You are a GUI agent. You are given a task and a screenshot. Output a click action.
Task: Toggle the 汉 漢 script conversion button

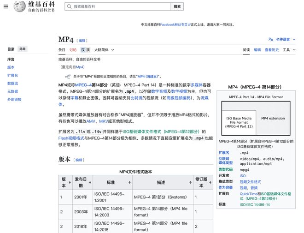85,50
